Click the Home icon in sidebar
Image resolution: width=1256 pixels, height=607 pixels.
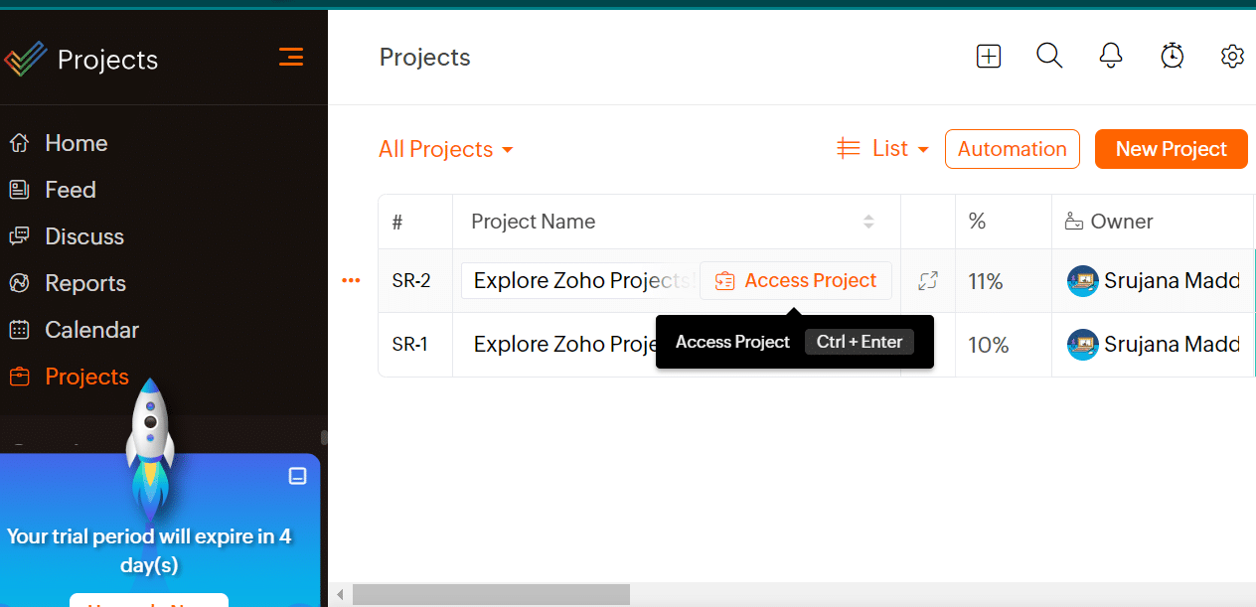pos(19,143)
